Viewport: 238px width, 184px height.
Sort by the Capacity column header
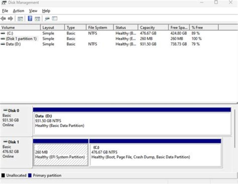tap(153, 28)
